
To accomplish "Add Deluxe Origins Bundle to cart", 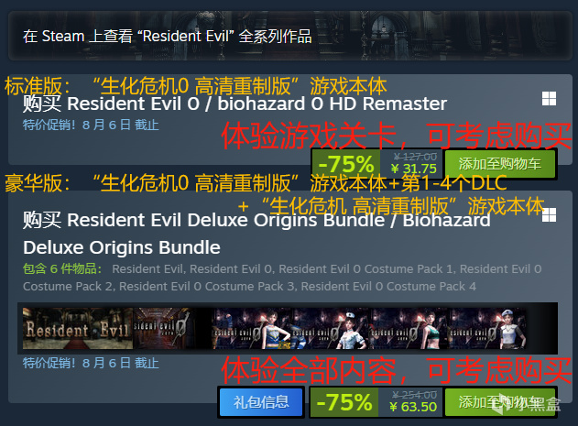I will (500, 402).
